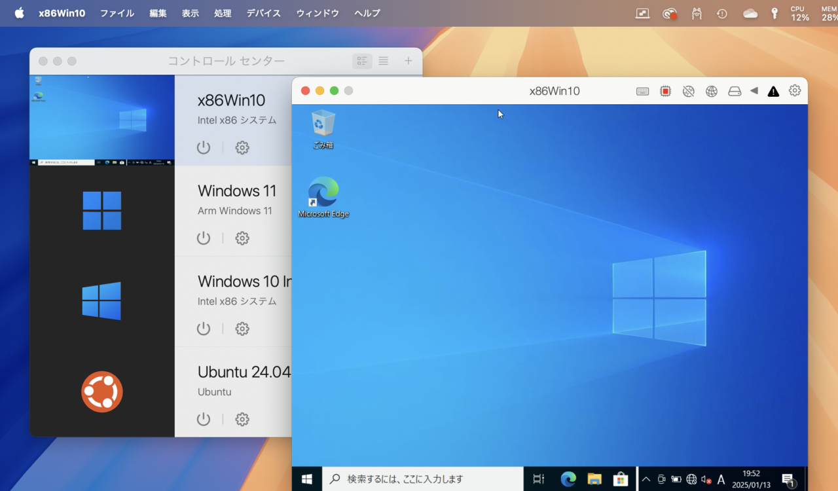
Task: Click the OneDrive cloud menu bar icon
Action: point(750,13)
